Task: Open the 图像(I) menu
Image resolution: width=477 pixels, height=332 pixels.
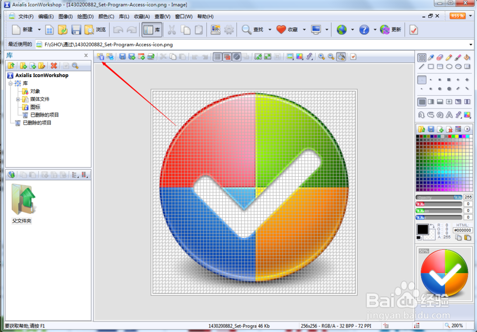Action: (x=65, y=16)
